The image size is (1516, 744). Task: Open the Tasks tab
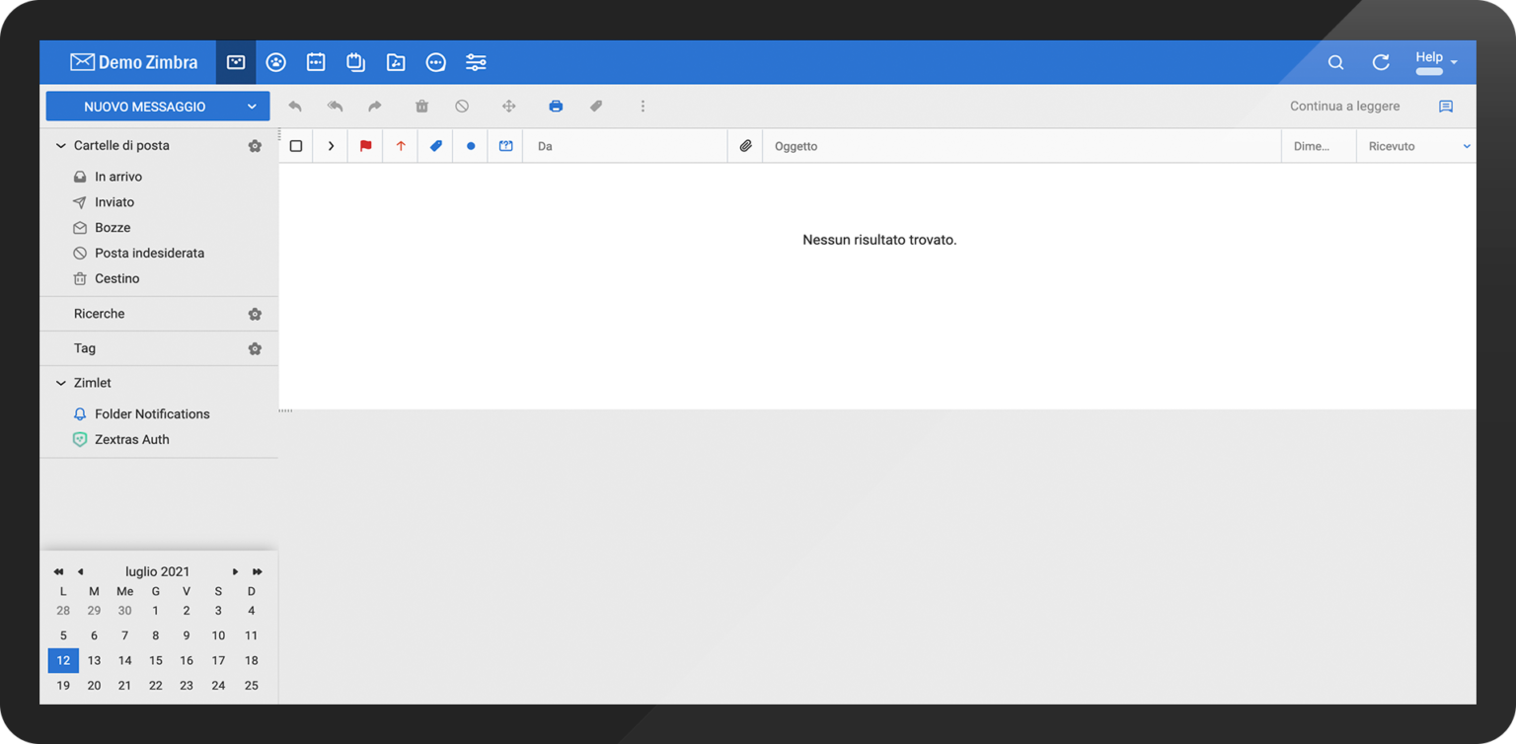(355, 62)
